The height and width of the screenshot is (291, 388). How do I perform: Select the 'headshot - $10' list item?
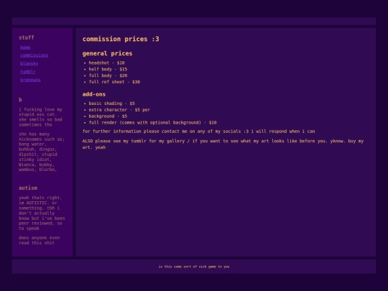(x=106, y=63)
